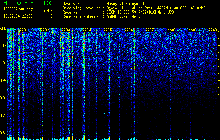Click the 2232 time marker
The width and height of the screenshot is (220, 140).
[x=45, y=30]
